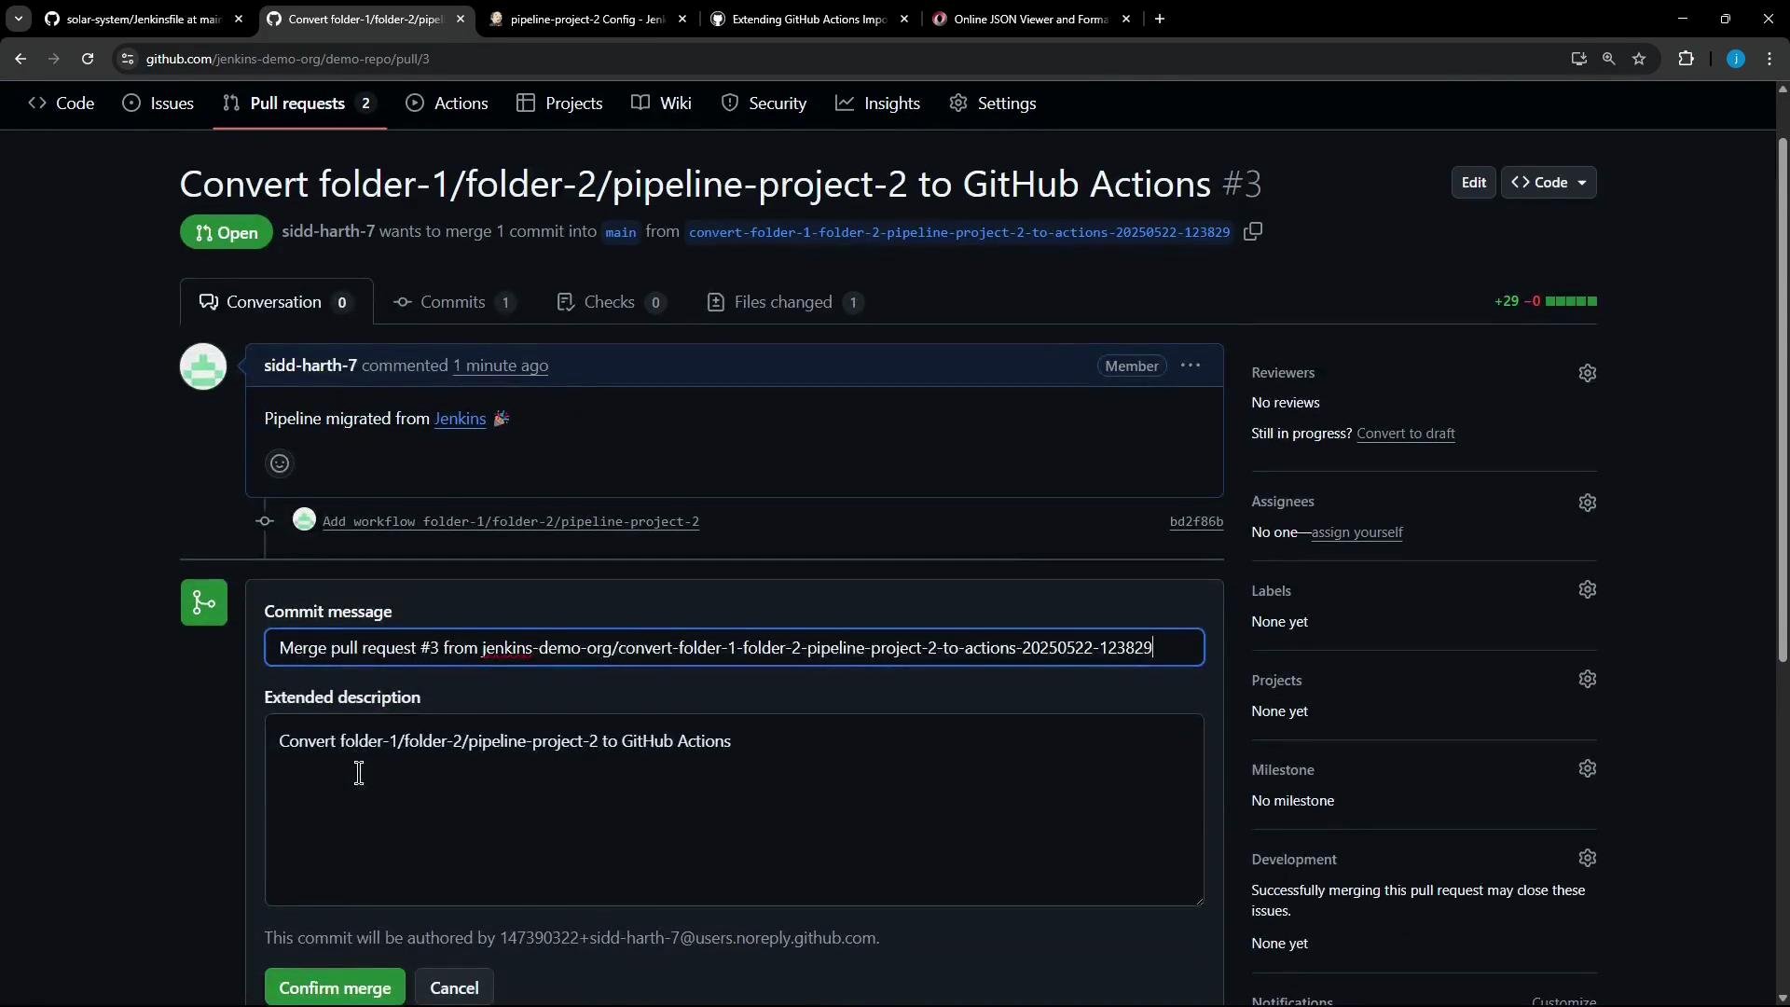Open the Pull requests tab
Screen dimensions: 1790x1007
click(299, 103)
